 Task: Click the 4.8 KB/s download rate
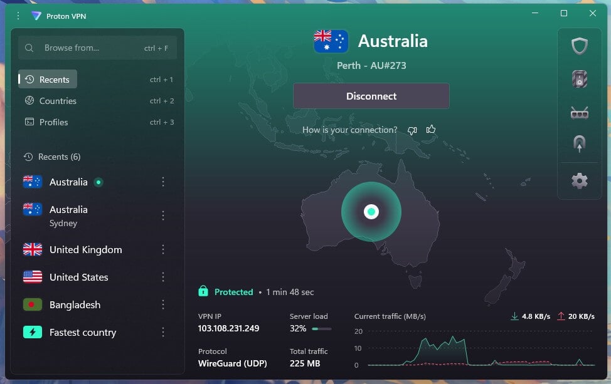536,316
